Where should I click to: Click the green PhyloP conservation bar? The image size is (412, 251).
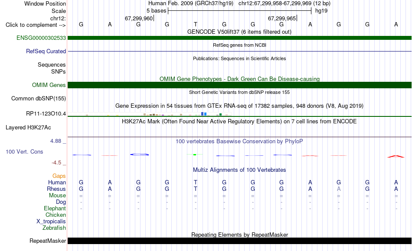point(195,155)
